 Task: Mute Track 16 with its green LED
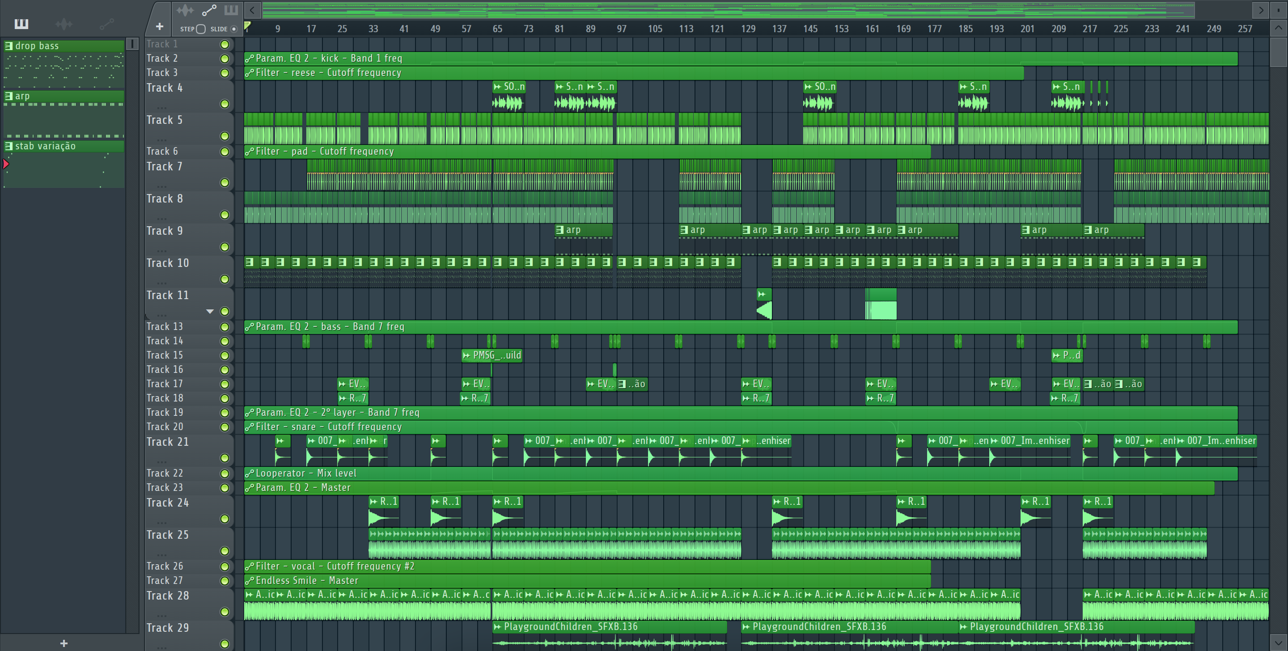(225, 370)
